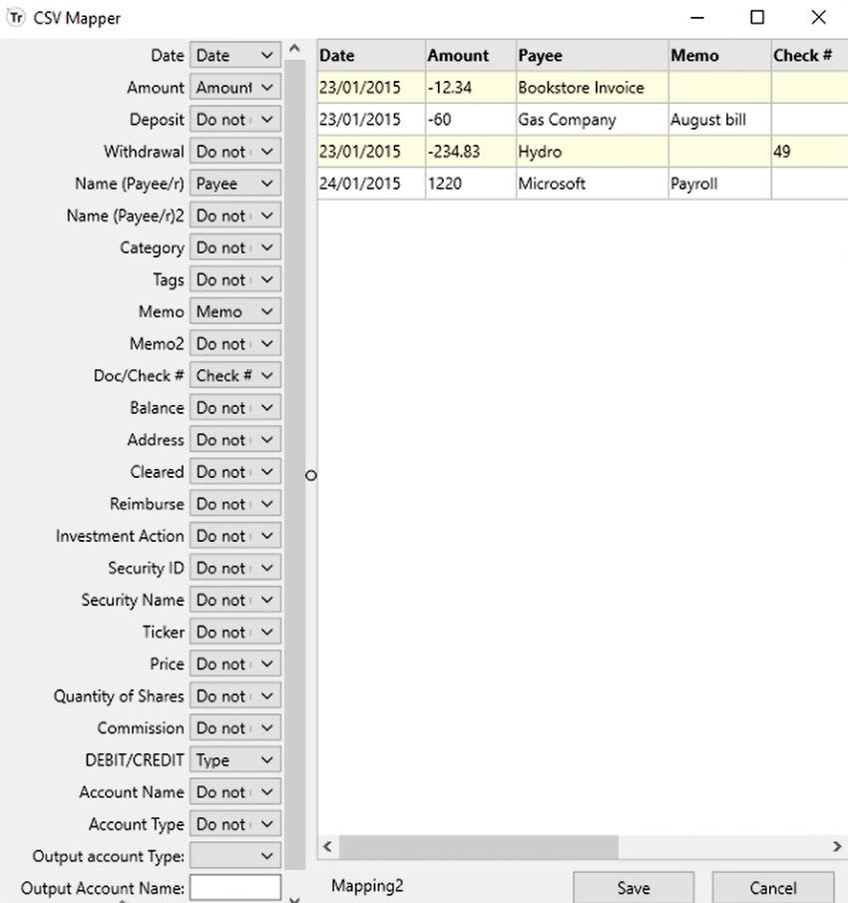The height and width of the screenshot is (903, 848).
Task: Open the Cleared mapping dropdown
Action: [234, 472]
